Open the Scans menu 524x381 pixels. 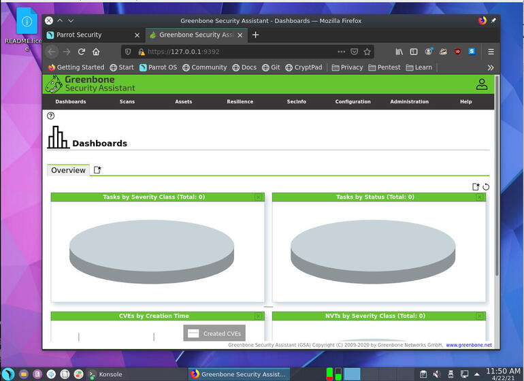[x=127, y=101]
